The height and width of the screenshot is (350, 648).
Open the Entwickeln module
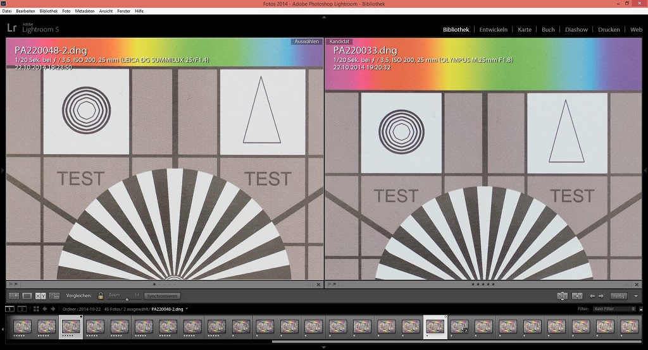(x=493, y=30)
